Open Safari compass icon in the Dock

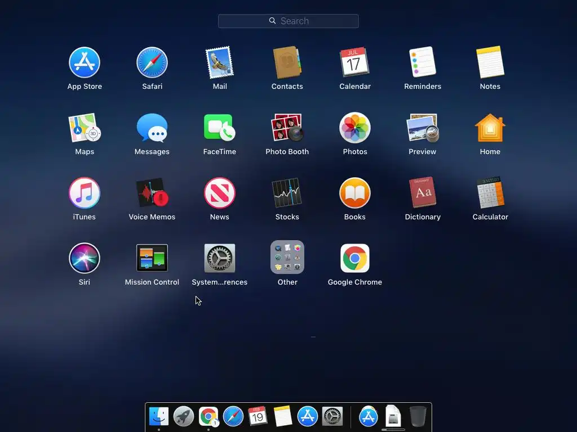tap(233, 416)
